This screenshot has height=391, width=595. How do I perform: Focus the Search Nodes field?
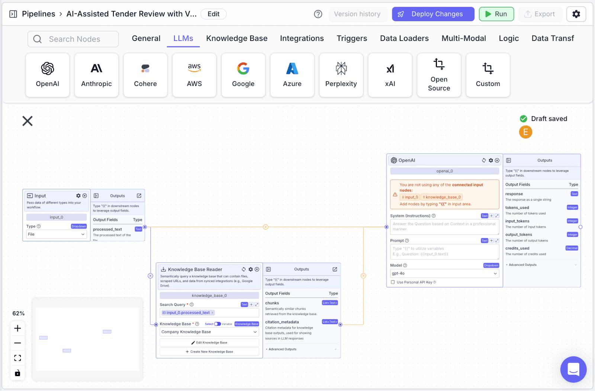click(73, 39)
